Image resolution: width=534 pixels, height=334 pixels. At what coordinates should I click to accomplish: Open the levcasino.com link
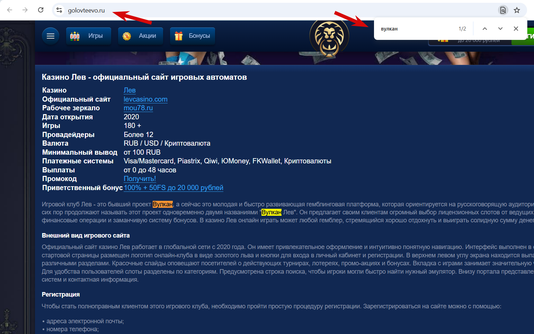coord(145,99)
